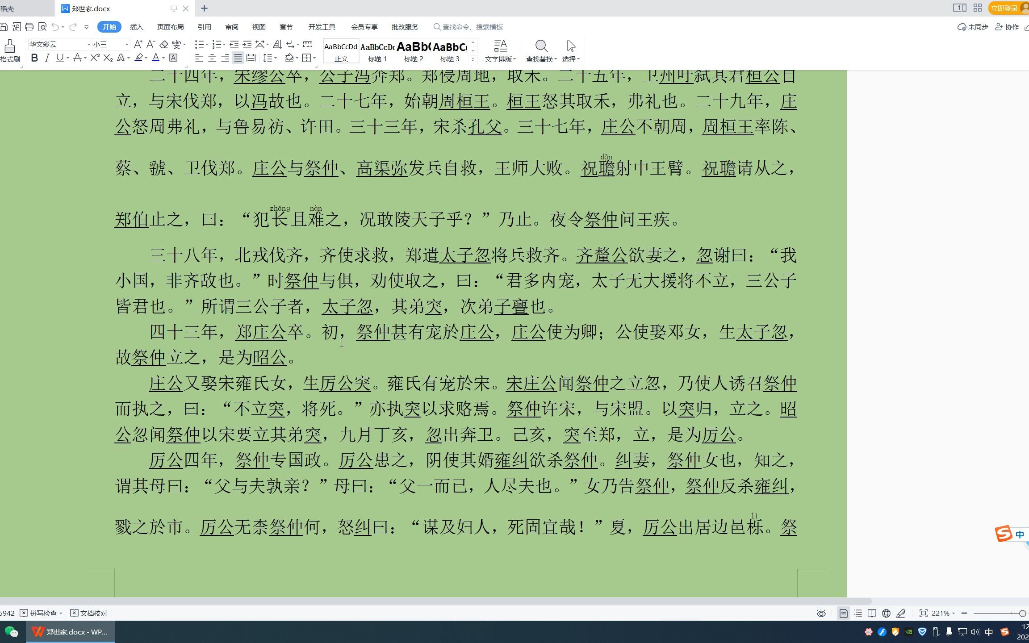Open the 审阅 (Review) tab
The width and height of the screenshot is (1029, 643).
click(231, 27)
